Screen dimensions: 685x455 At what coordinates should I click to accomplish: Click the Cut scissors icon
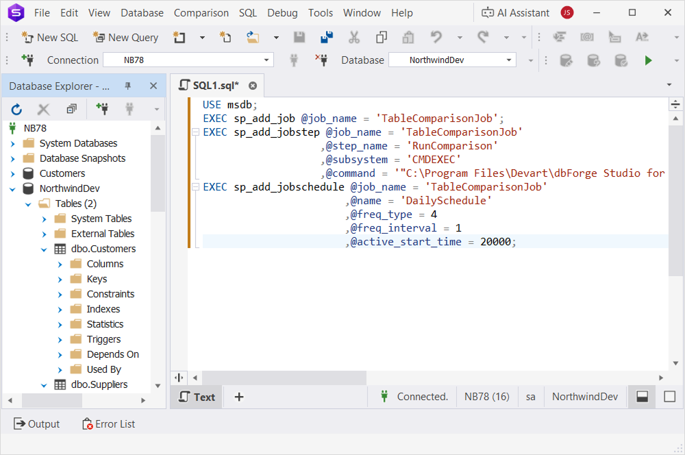354,38
